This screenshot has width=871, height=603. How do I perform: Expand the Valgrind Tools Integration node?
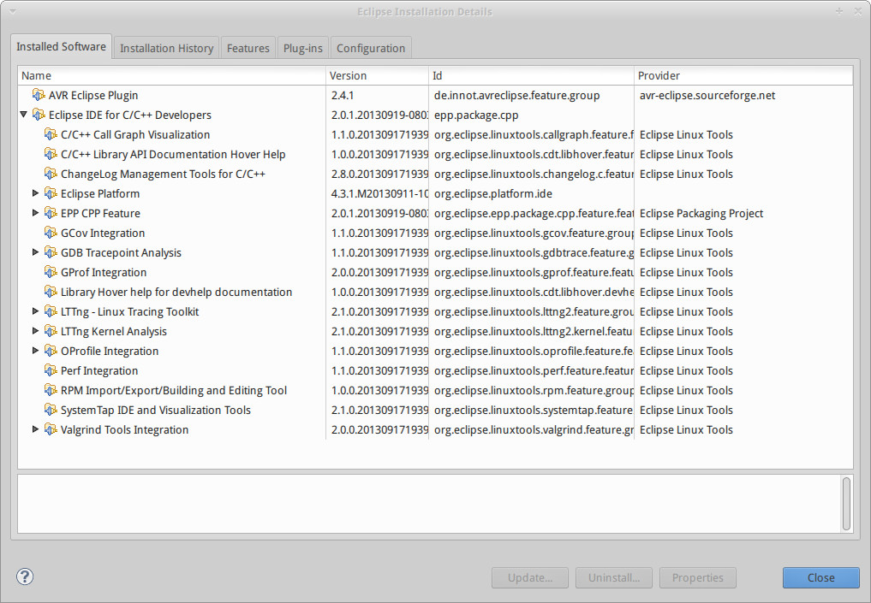(x=36, y=429)
